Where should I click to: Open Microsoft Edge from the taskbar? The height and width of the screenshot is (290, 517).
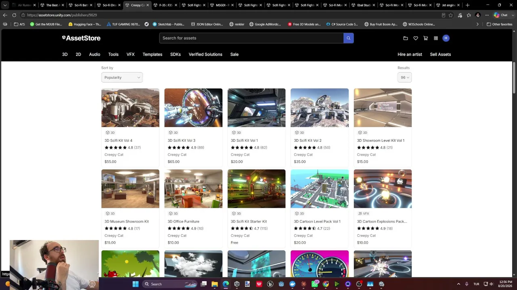click(x=226, y=284)
